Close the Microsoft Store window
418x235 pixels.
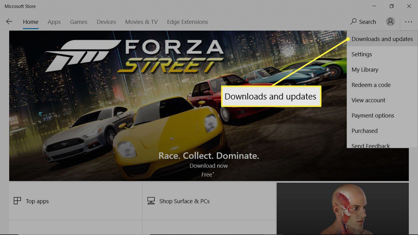click(409, 6)
